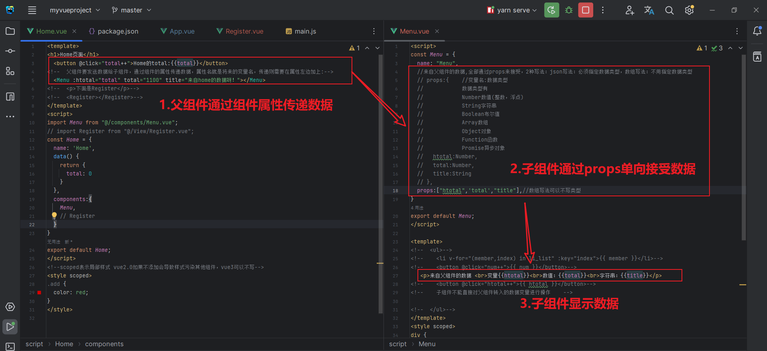Image resolution: width=767 pixels, height=351 pixels.
Task: Click the red color preview on line 29
Action: pos(39,293)
